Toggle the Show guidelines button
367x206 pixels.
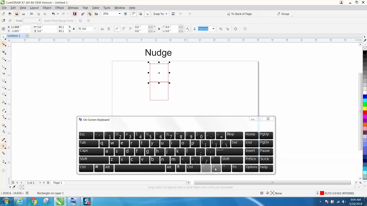(x=147, y=14)
